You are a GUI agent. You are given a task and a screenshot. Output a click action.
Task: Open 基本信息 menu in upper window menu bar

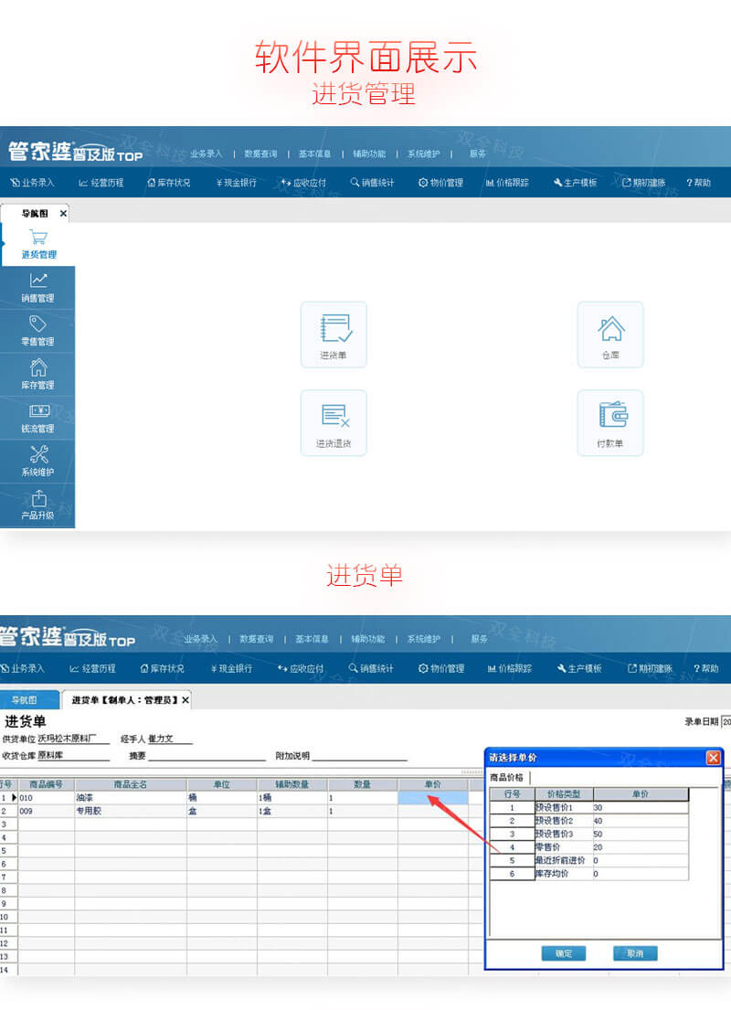point(315,154)
